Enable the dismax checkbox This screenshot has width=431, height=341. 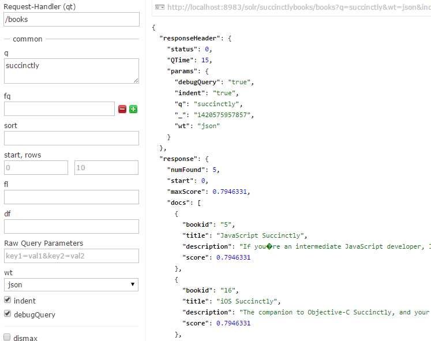[x=8, y=337]
